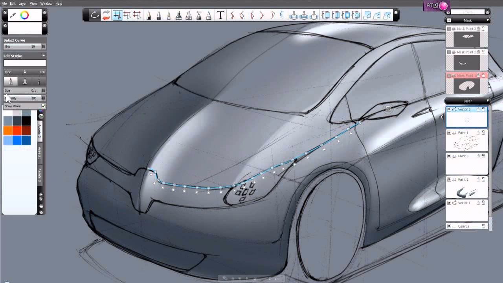Screen dimensions: 503x283
Task: Toggle the Show stroke checkbox
Action: click(x=43, y=106)
